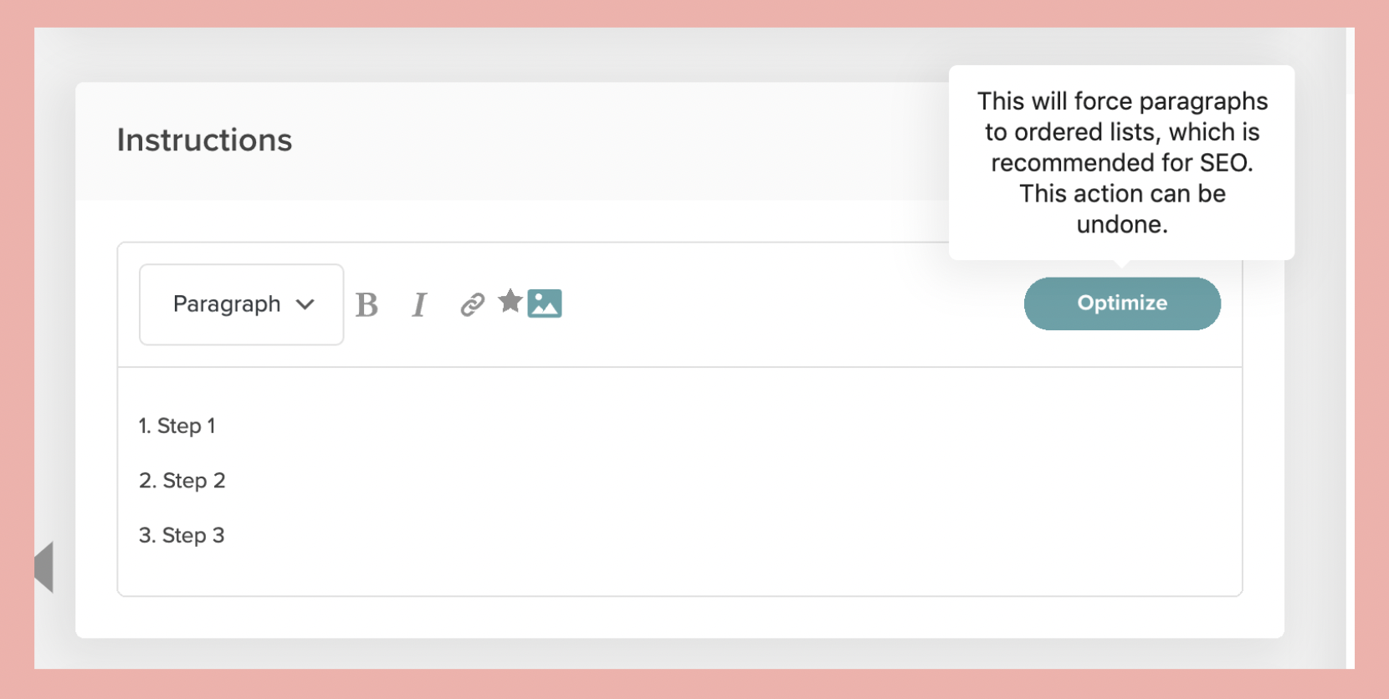This screenshot has width=1389, height=699.
Task: Place cursor on the Step 1 line
Action: 187,426
